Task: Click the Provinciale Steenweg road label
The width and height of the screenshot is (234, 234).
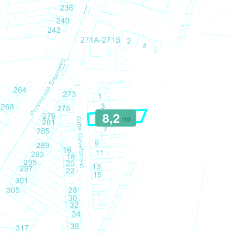Action: (x=49, y=87)
